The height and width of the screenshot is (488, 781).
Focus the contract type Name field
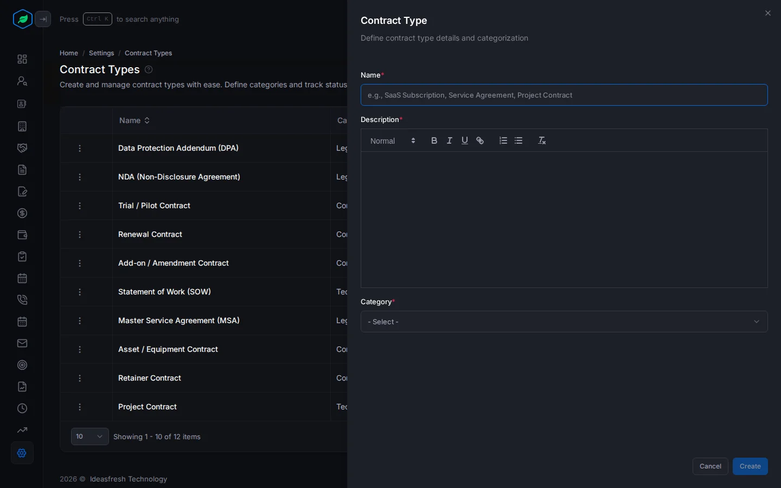564,95
